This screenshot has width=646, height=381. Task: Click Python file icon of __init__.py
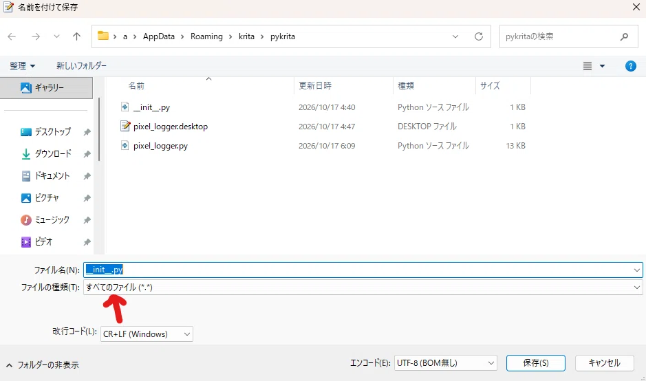[125, 107]
